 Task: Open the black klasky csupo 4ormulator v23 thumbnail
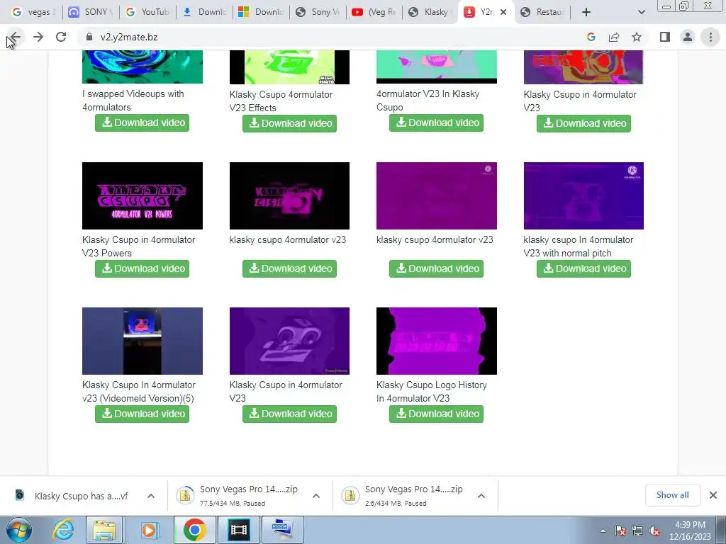[289, 195]
